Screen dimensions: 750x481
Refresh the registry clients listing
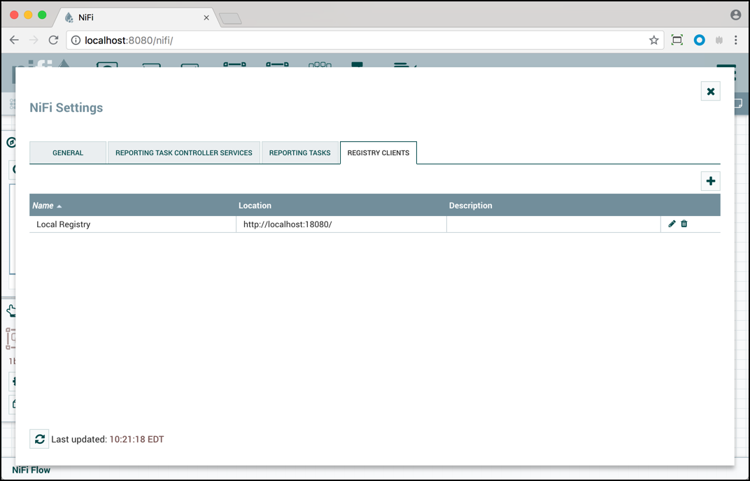(x=38, y=438)
